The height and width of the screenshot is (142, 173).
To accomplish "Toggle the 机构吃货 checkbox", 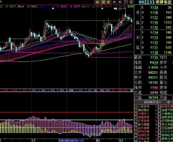I will [136, 135].
